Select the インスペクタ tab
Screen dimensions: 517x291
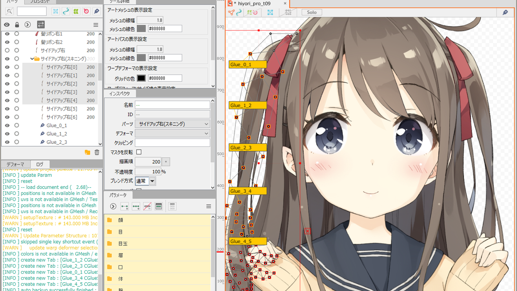120,93
